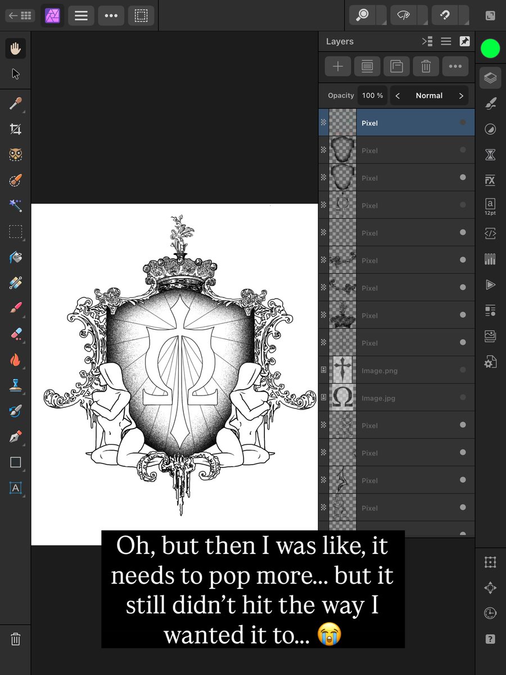The image size is (506, 675).
Task: Select the Rectangular Marquee tool
Action: pos(15,232)
